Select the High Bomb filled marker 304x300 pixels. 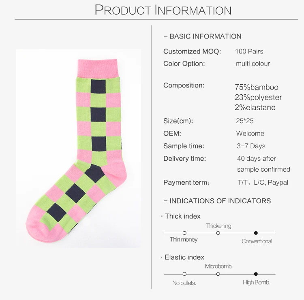pyautogui.click(x=256, y=274)
